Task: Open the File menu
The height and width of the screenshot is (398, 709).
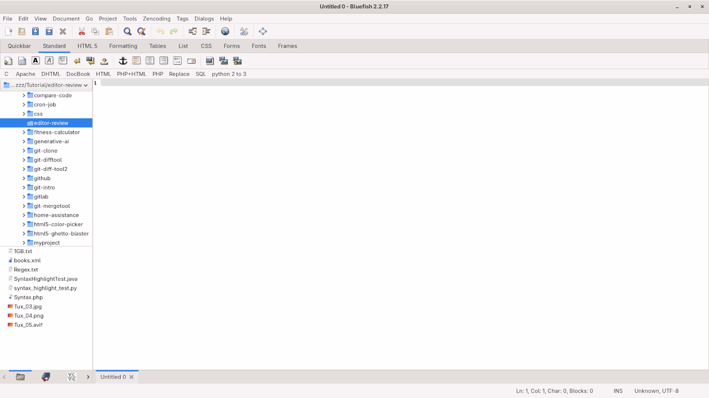Action: pyautogui.click(x=7, y=19)
